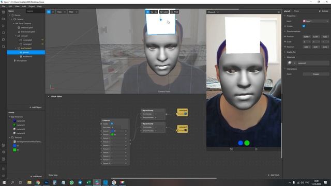Select the blue texture asset swatch
The height and width of the screenshot is (186, 331).
14,146
